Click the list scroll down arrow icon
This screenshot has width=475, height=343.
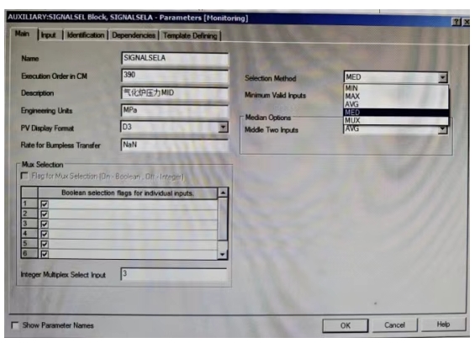point(223,255)
